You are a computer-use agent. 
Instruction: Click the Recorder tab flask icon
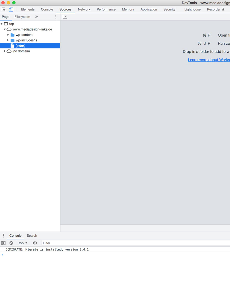[x=223, y=9]
